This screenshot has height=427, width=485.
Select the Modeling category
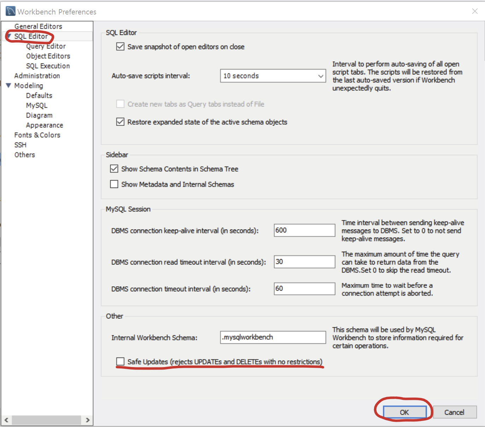click(x=29, y=86)
